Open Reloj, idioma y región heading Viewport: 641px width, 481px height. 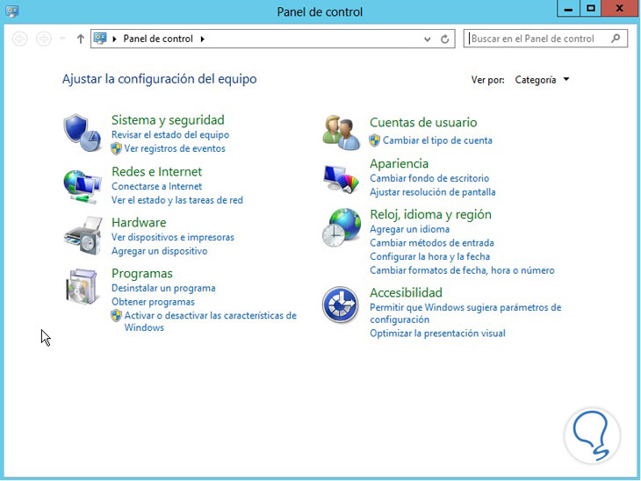pyautogui.click(x=430, y=214)
